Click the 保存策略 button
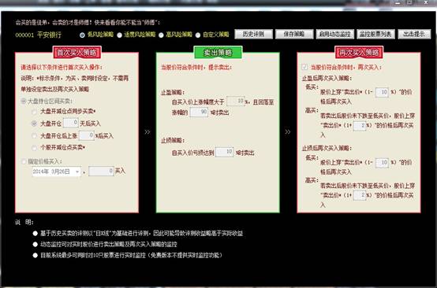The image size is (437, 288). point(294,34)
